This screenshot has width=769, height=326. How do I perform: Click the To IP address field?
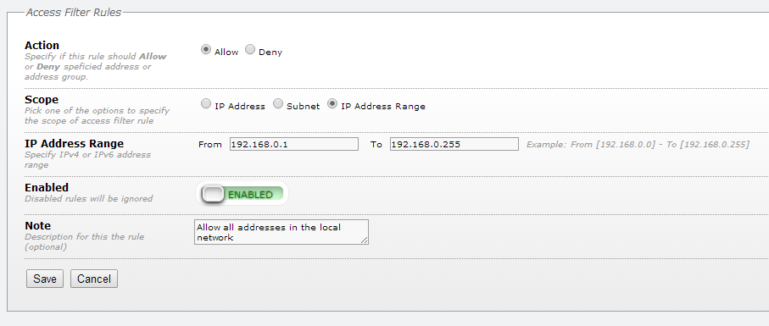point(454,144)
